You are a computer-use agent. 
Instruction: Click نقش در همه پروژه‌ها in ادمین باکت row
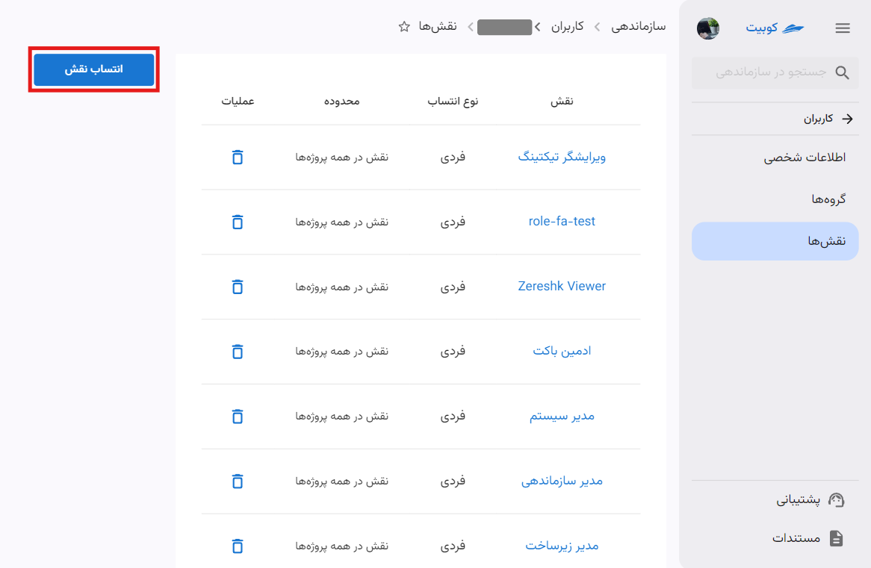tap(341, 352)
